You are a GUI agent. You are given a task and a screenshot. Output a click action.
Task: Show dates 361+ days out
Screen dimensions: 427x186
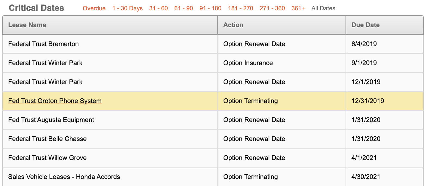(298, 8)
